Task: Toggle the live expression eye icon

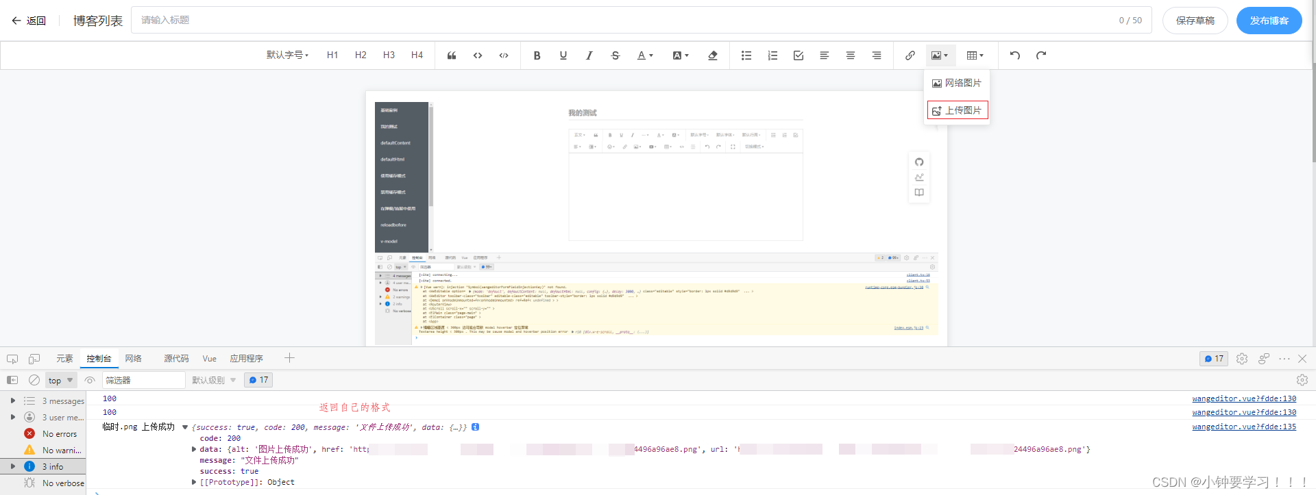Action: point(90,380)
